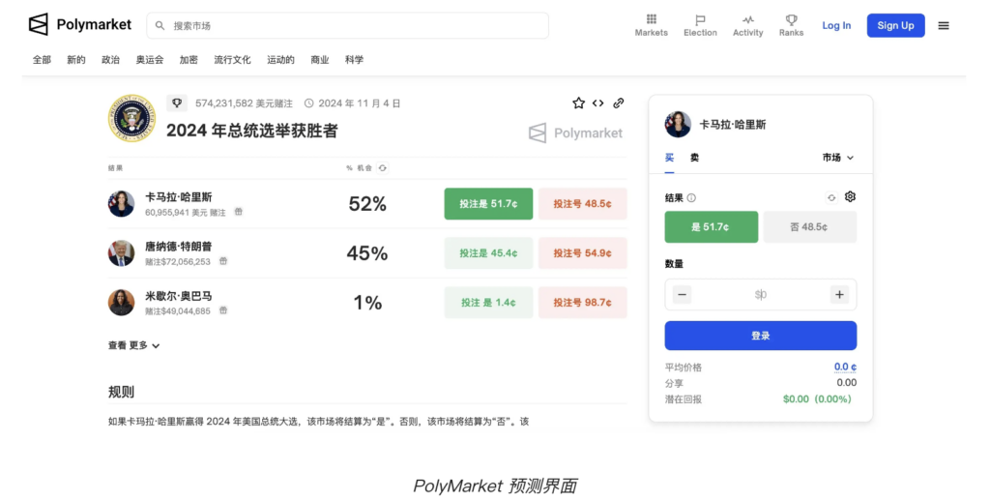Select the 科学 category tab
The height and width of the screenshot is (501, 990).
(x=354, y=60)
